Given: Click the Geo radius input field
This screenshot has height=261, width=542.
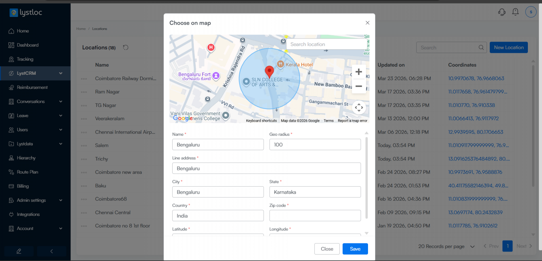Looking at the screenshot, I should (315, 145).
